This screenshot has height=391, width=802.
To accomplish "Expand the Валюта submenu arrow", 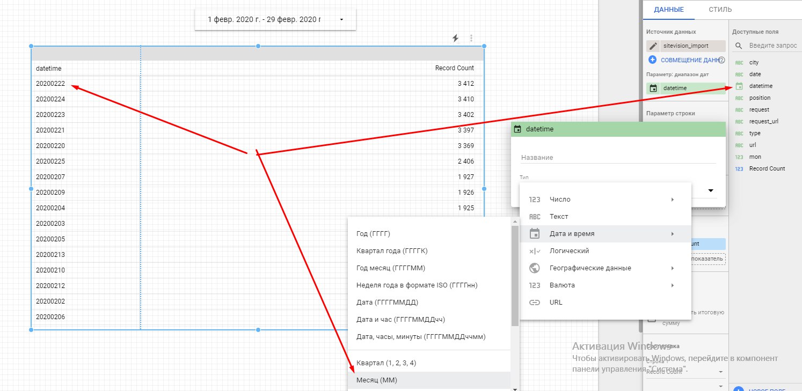I will (x=672, y=285).
